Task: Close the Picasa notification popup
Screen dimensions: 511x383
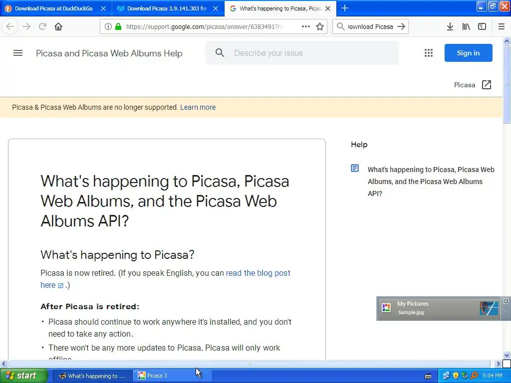Action: (x=506, y=301)
